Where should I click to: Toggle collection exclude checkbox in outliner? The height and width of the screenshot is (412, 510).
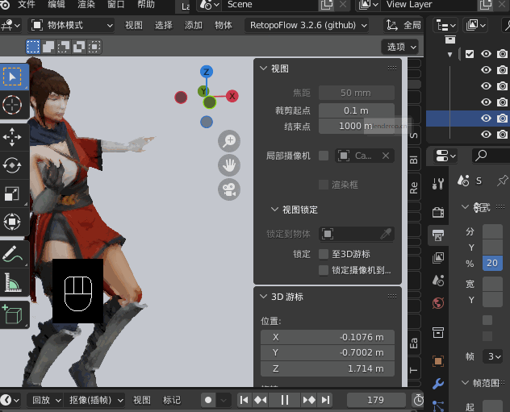470,53
